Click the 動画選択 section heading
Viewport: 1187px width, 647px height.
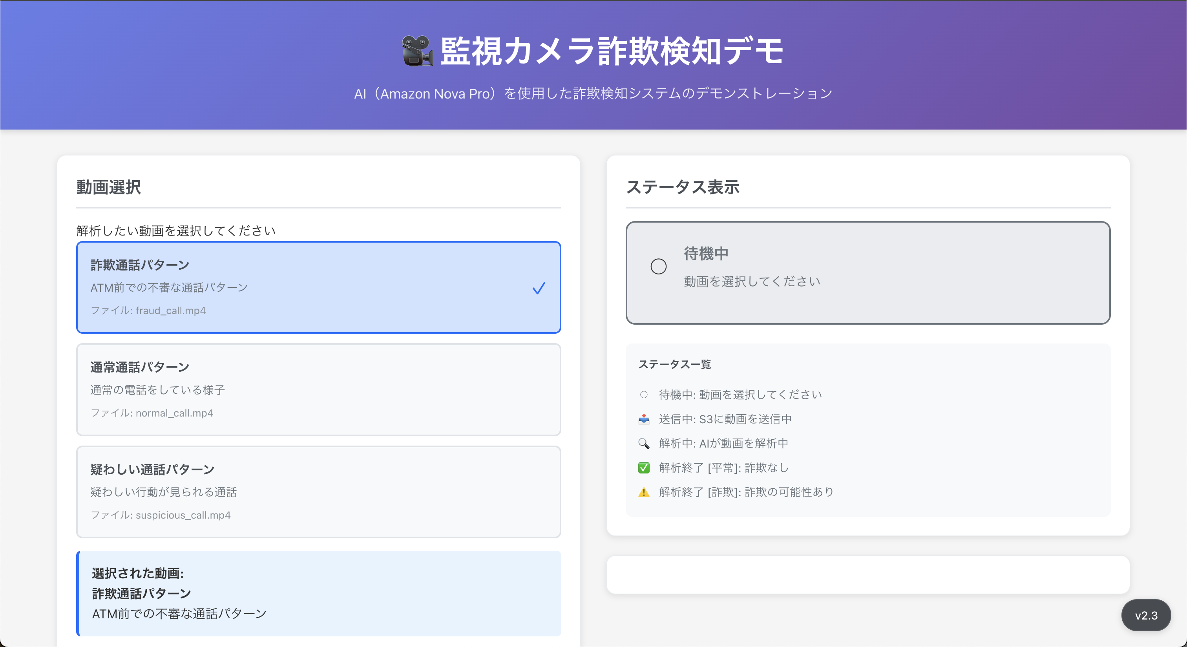109,187
